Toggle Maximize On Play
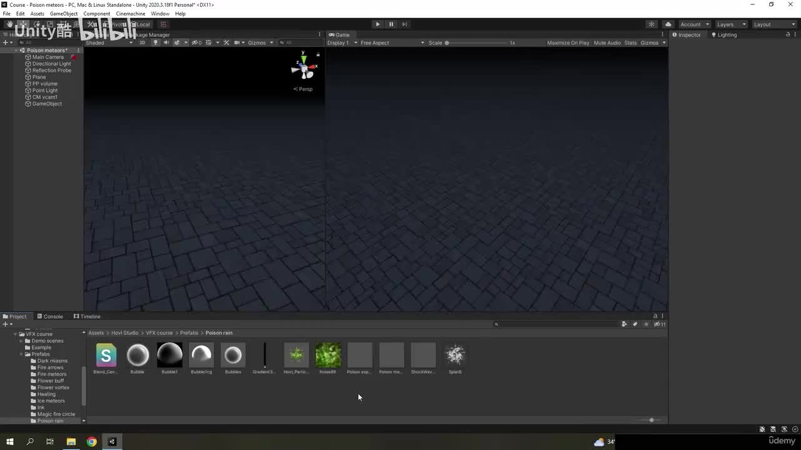Screen dimensions: 801x450 [x=568, y=42]
